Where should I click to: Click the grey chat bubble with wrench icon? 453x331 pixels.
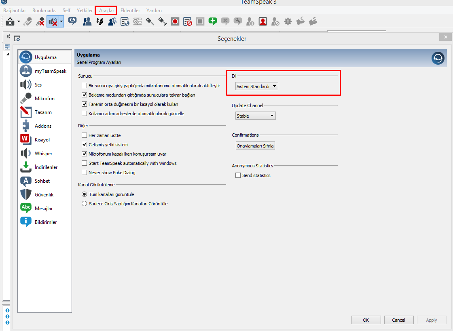[x=237, y=21]
